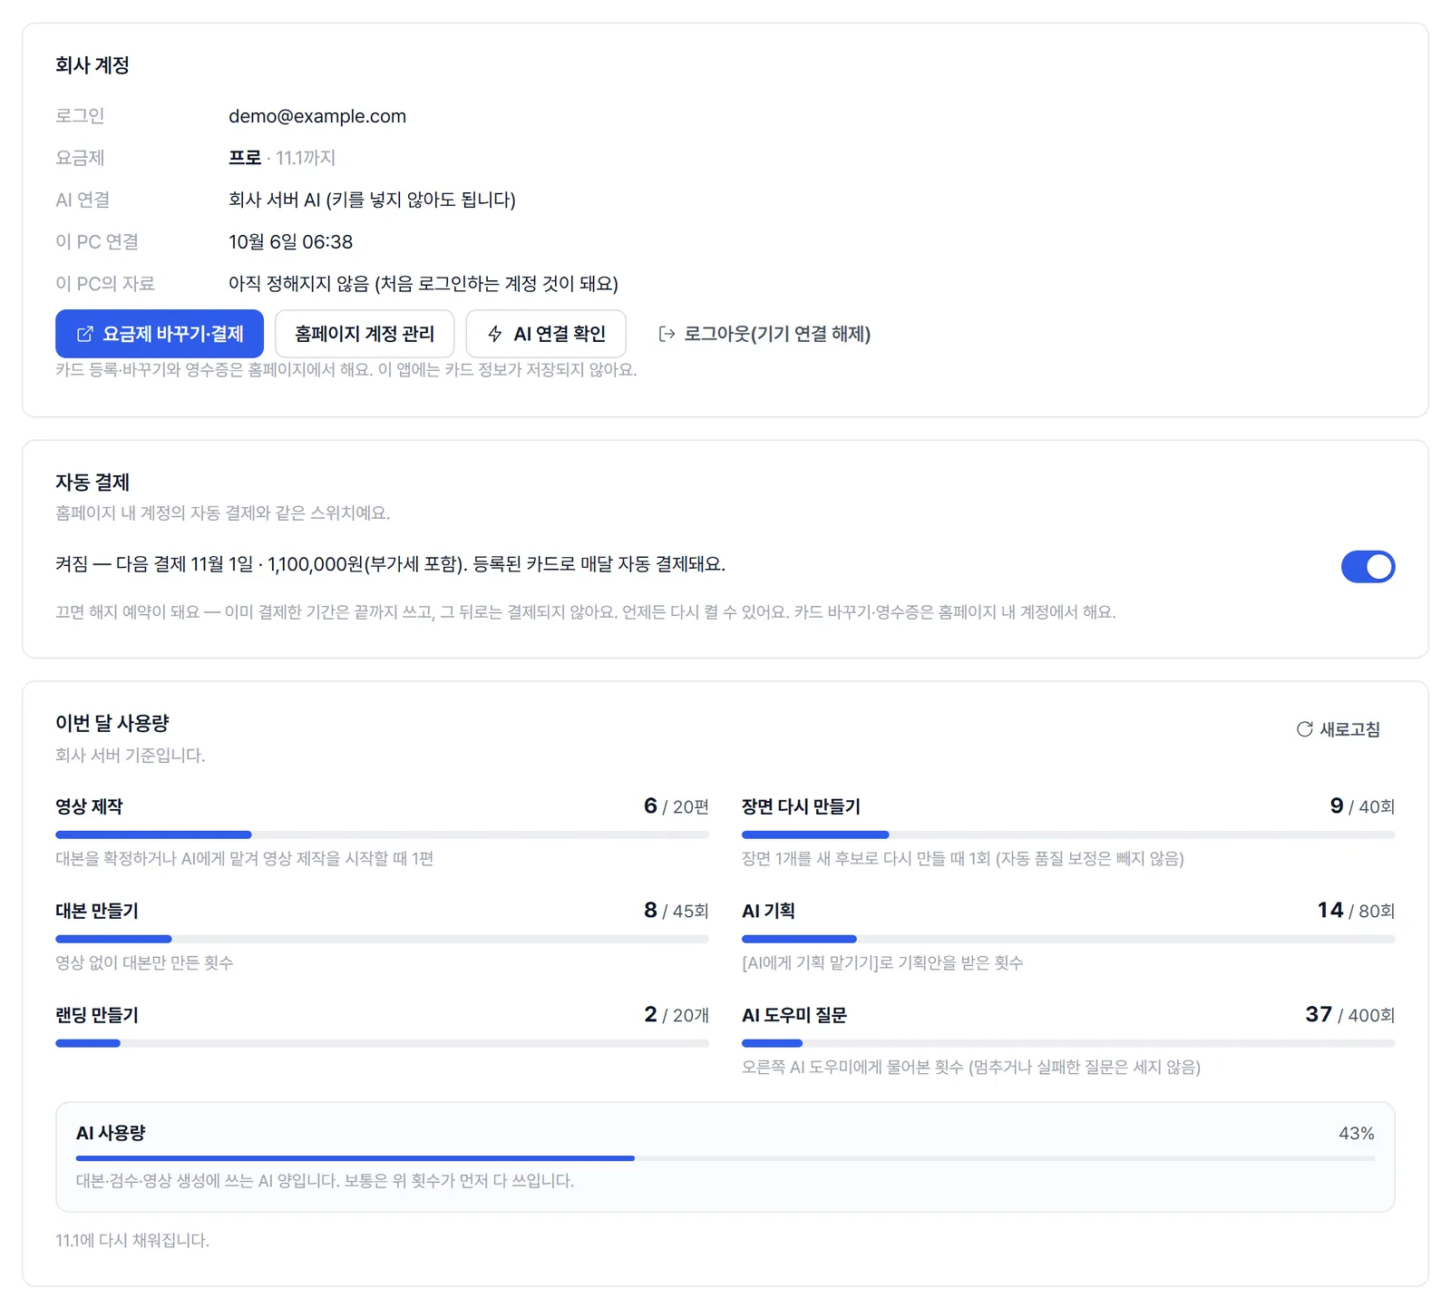
Task: Click the AI 기획 count 14 / 80회
Action: (x=1356, y=911)
